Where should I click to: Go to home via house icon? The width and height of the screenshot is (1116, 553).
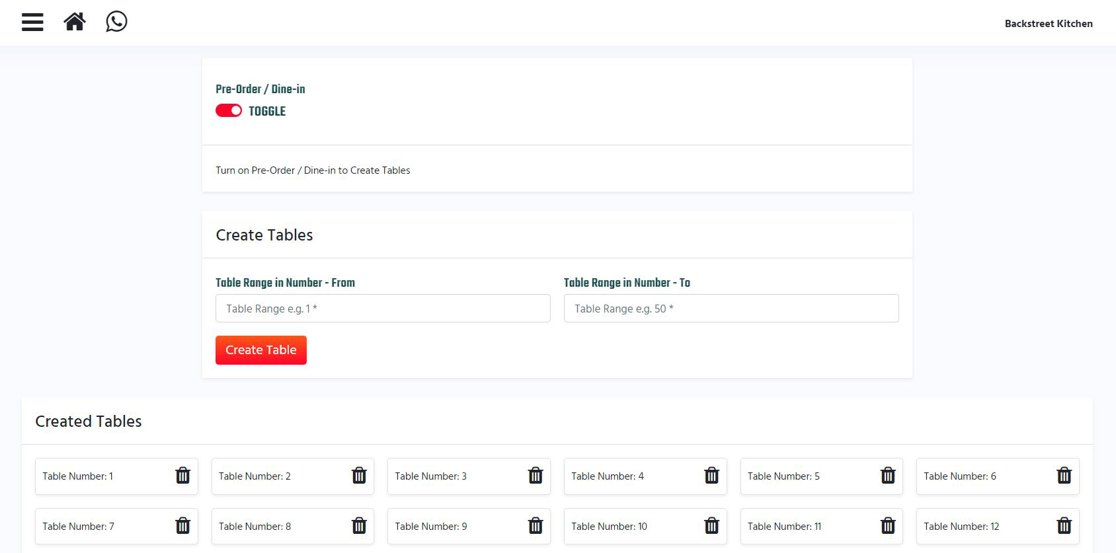point(75,22)
